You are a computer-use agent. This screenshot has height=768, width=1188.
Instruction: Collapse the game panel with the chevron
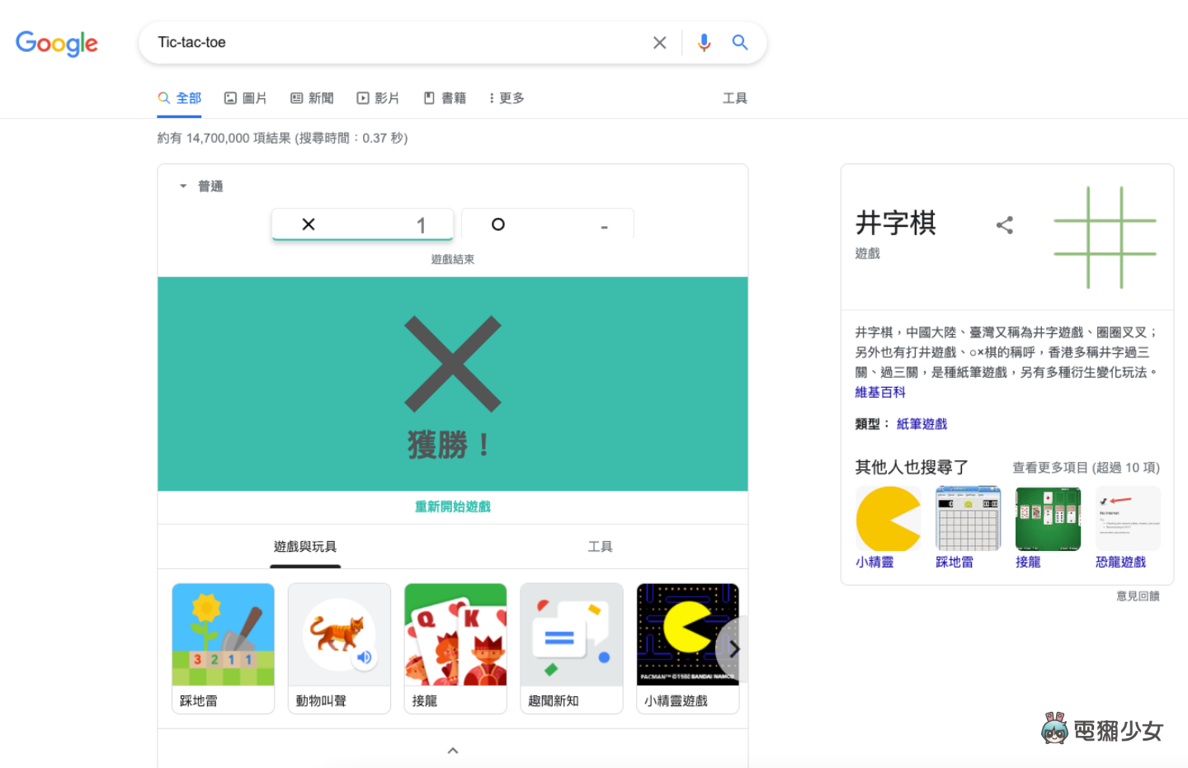tap(452, 750)
